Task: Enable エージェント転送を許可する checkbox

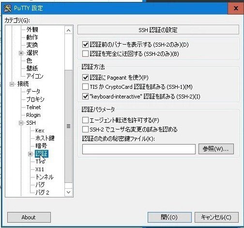Action: 85,120
